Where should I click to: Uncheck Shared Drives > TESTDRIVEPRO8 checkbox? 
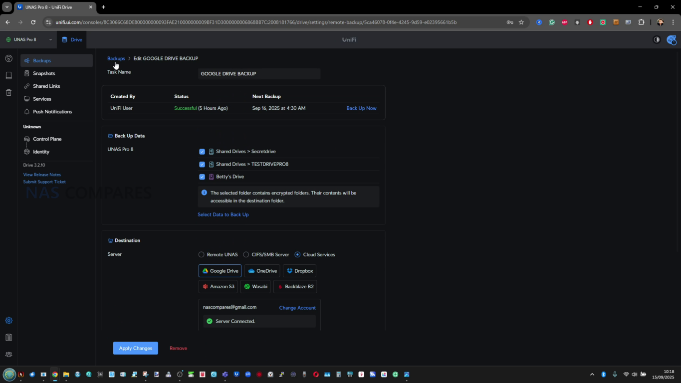tap(202, 164)
